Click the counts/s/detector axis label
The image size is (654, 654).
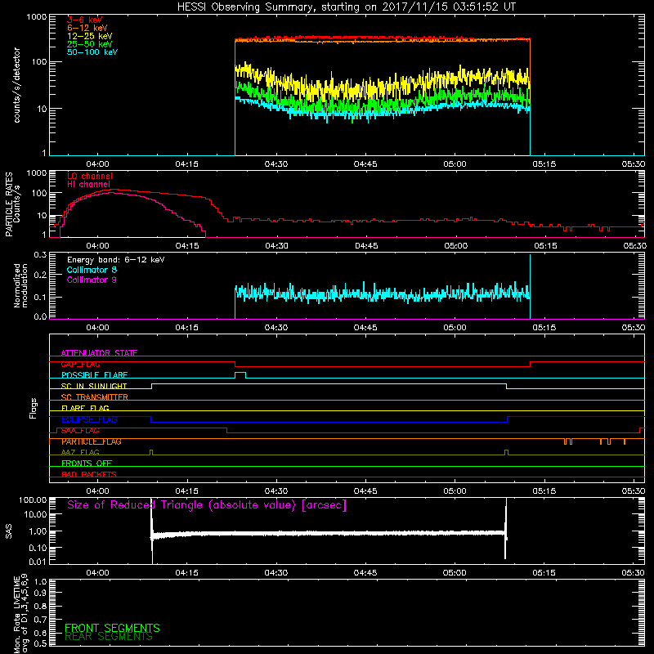[16, 85]
